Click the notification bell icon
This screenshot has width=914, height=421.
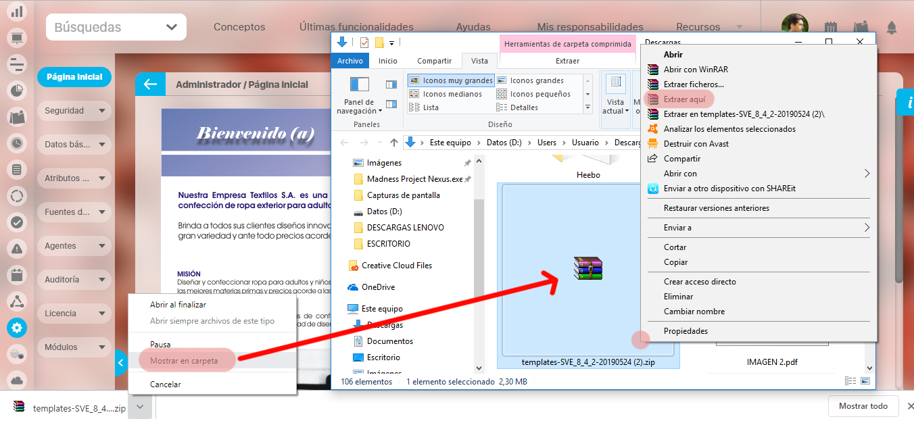click(892, 28)
